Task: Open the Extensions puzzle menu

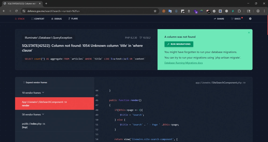Action: click(239, 11)
